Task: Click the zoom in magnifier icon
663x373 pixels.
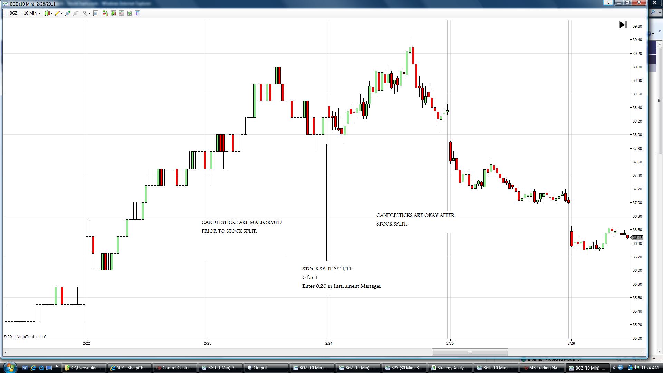Action: 68,13
